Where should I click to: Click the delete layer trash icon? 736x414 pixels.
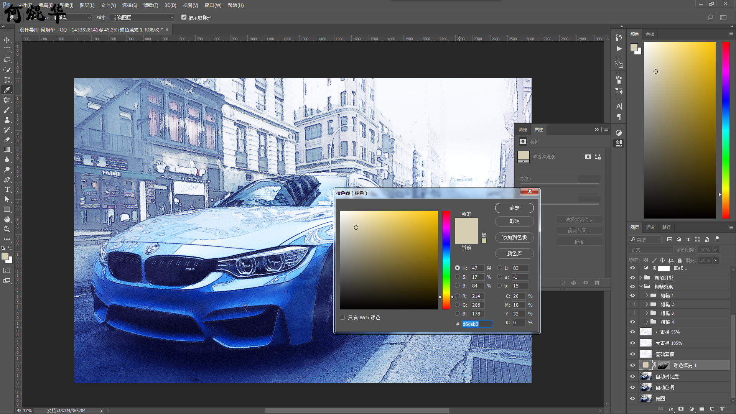coord(722,409)
